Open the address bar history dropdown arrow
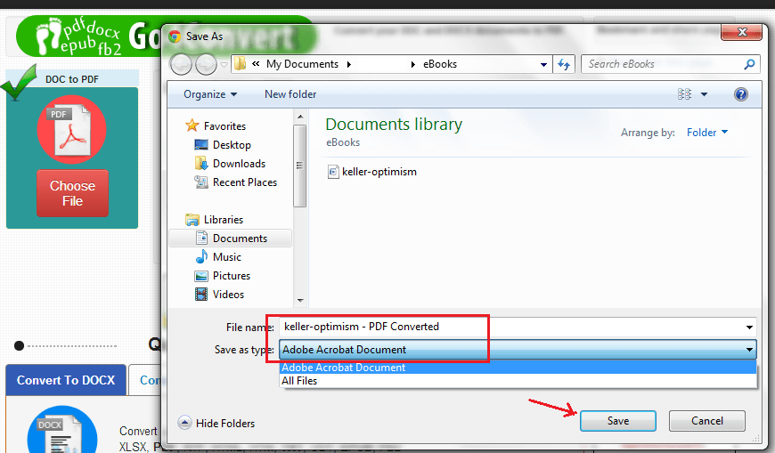This screenshot has height=453, width=775. [x=543, y=65]
